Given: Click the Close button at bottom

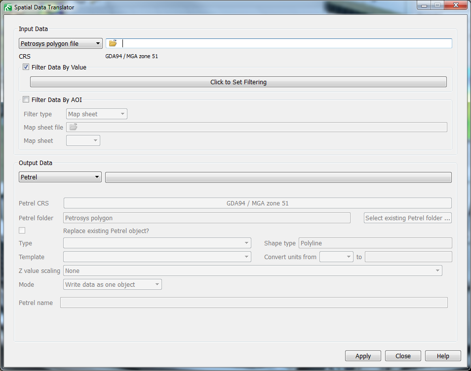Looking at the screenshot, I should [403, 356].
